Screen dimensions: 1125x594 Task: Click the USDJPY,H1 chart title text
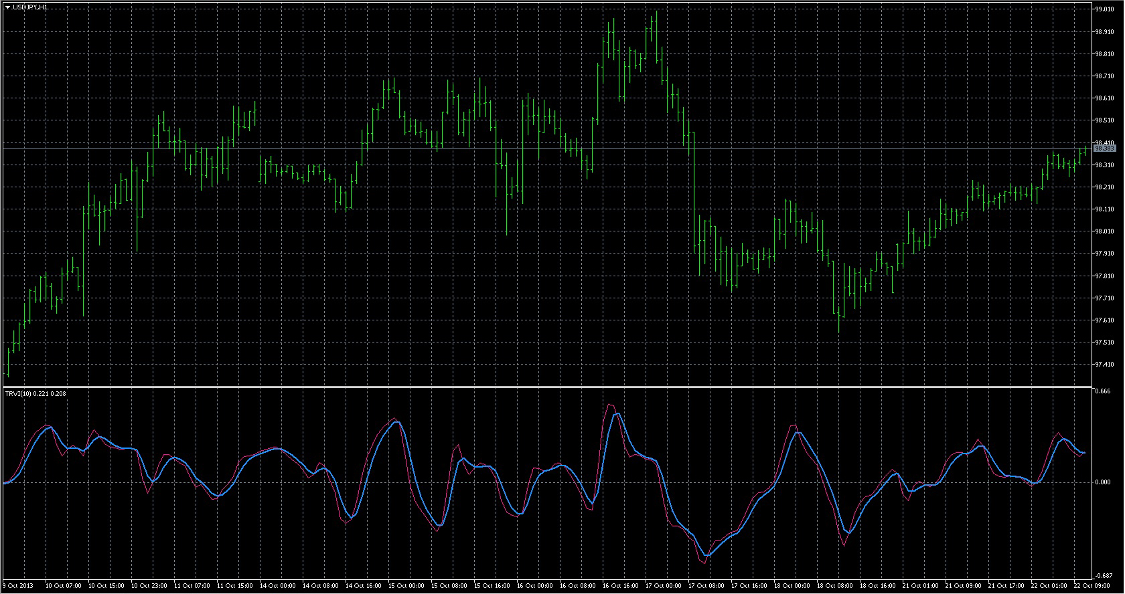point(30,7)
